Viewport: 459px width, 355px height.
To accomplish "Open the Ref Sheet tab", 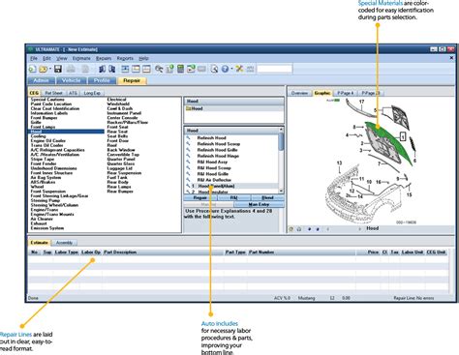I will [53, 93].
